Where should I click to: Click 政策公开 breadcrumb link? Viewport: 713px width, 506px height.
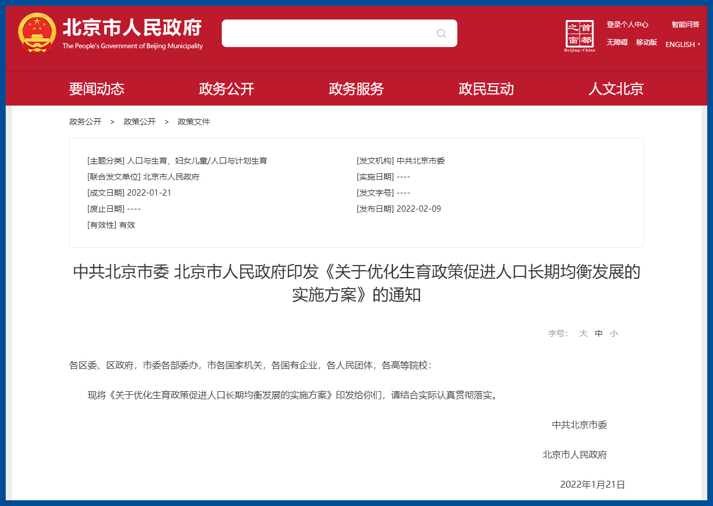(x=140, y=122)
